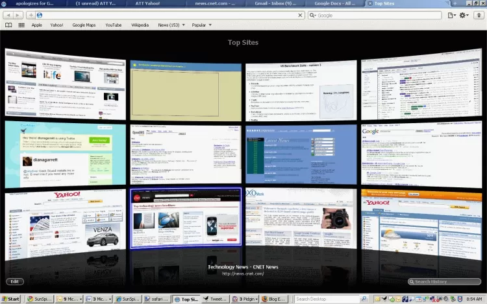Open the '3 Pidgin' taskbar group
Screen dimensions: 487x304
point(245,299)
